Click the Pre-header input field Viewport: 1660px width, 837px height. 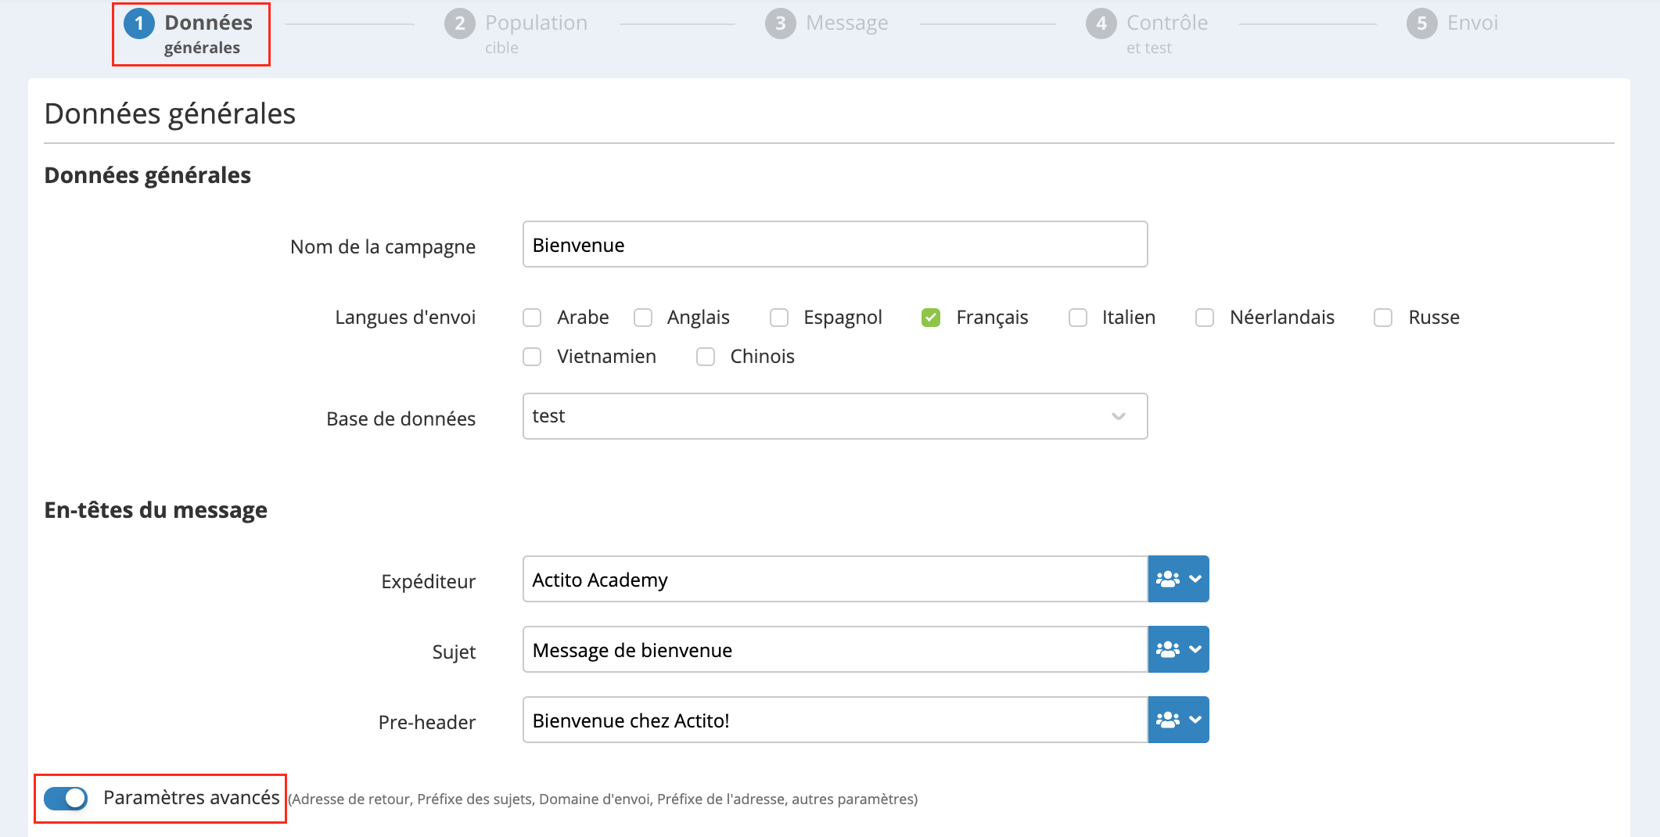[x=835, y=720]
